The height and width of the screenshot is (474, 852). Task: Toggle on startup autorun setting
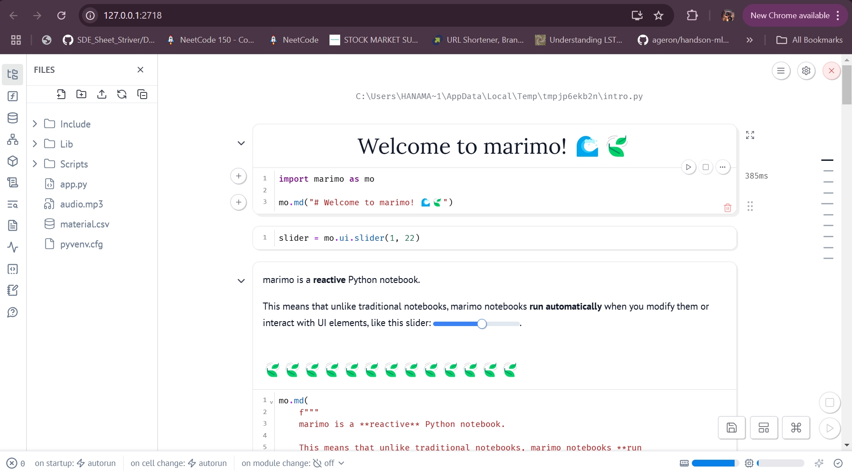[75, 463]
